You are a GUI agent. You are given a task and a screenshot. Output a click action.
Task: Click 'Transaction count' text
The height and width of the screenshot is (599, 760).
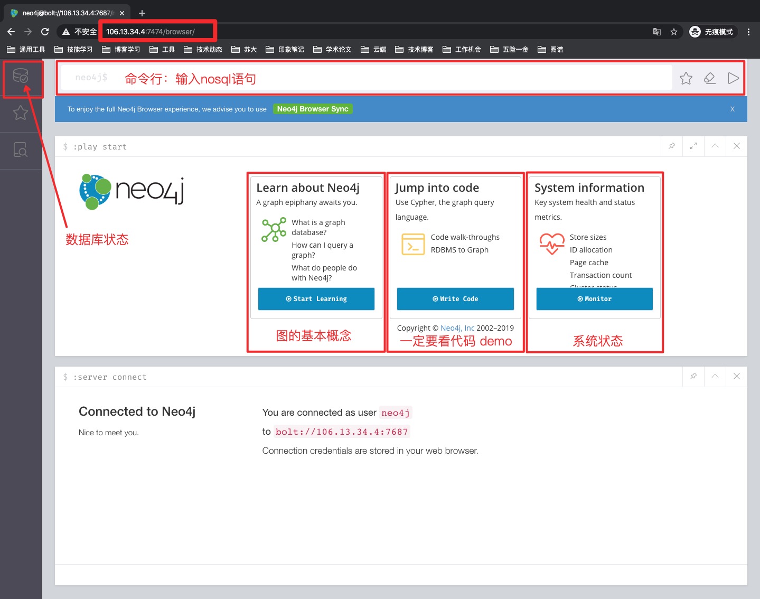click(601, 275)
